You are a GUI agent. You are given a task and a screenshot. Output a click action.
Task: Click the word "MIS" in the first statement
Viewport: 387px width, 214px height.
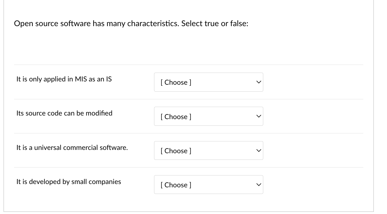[x=81, y=79]
